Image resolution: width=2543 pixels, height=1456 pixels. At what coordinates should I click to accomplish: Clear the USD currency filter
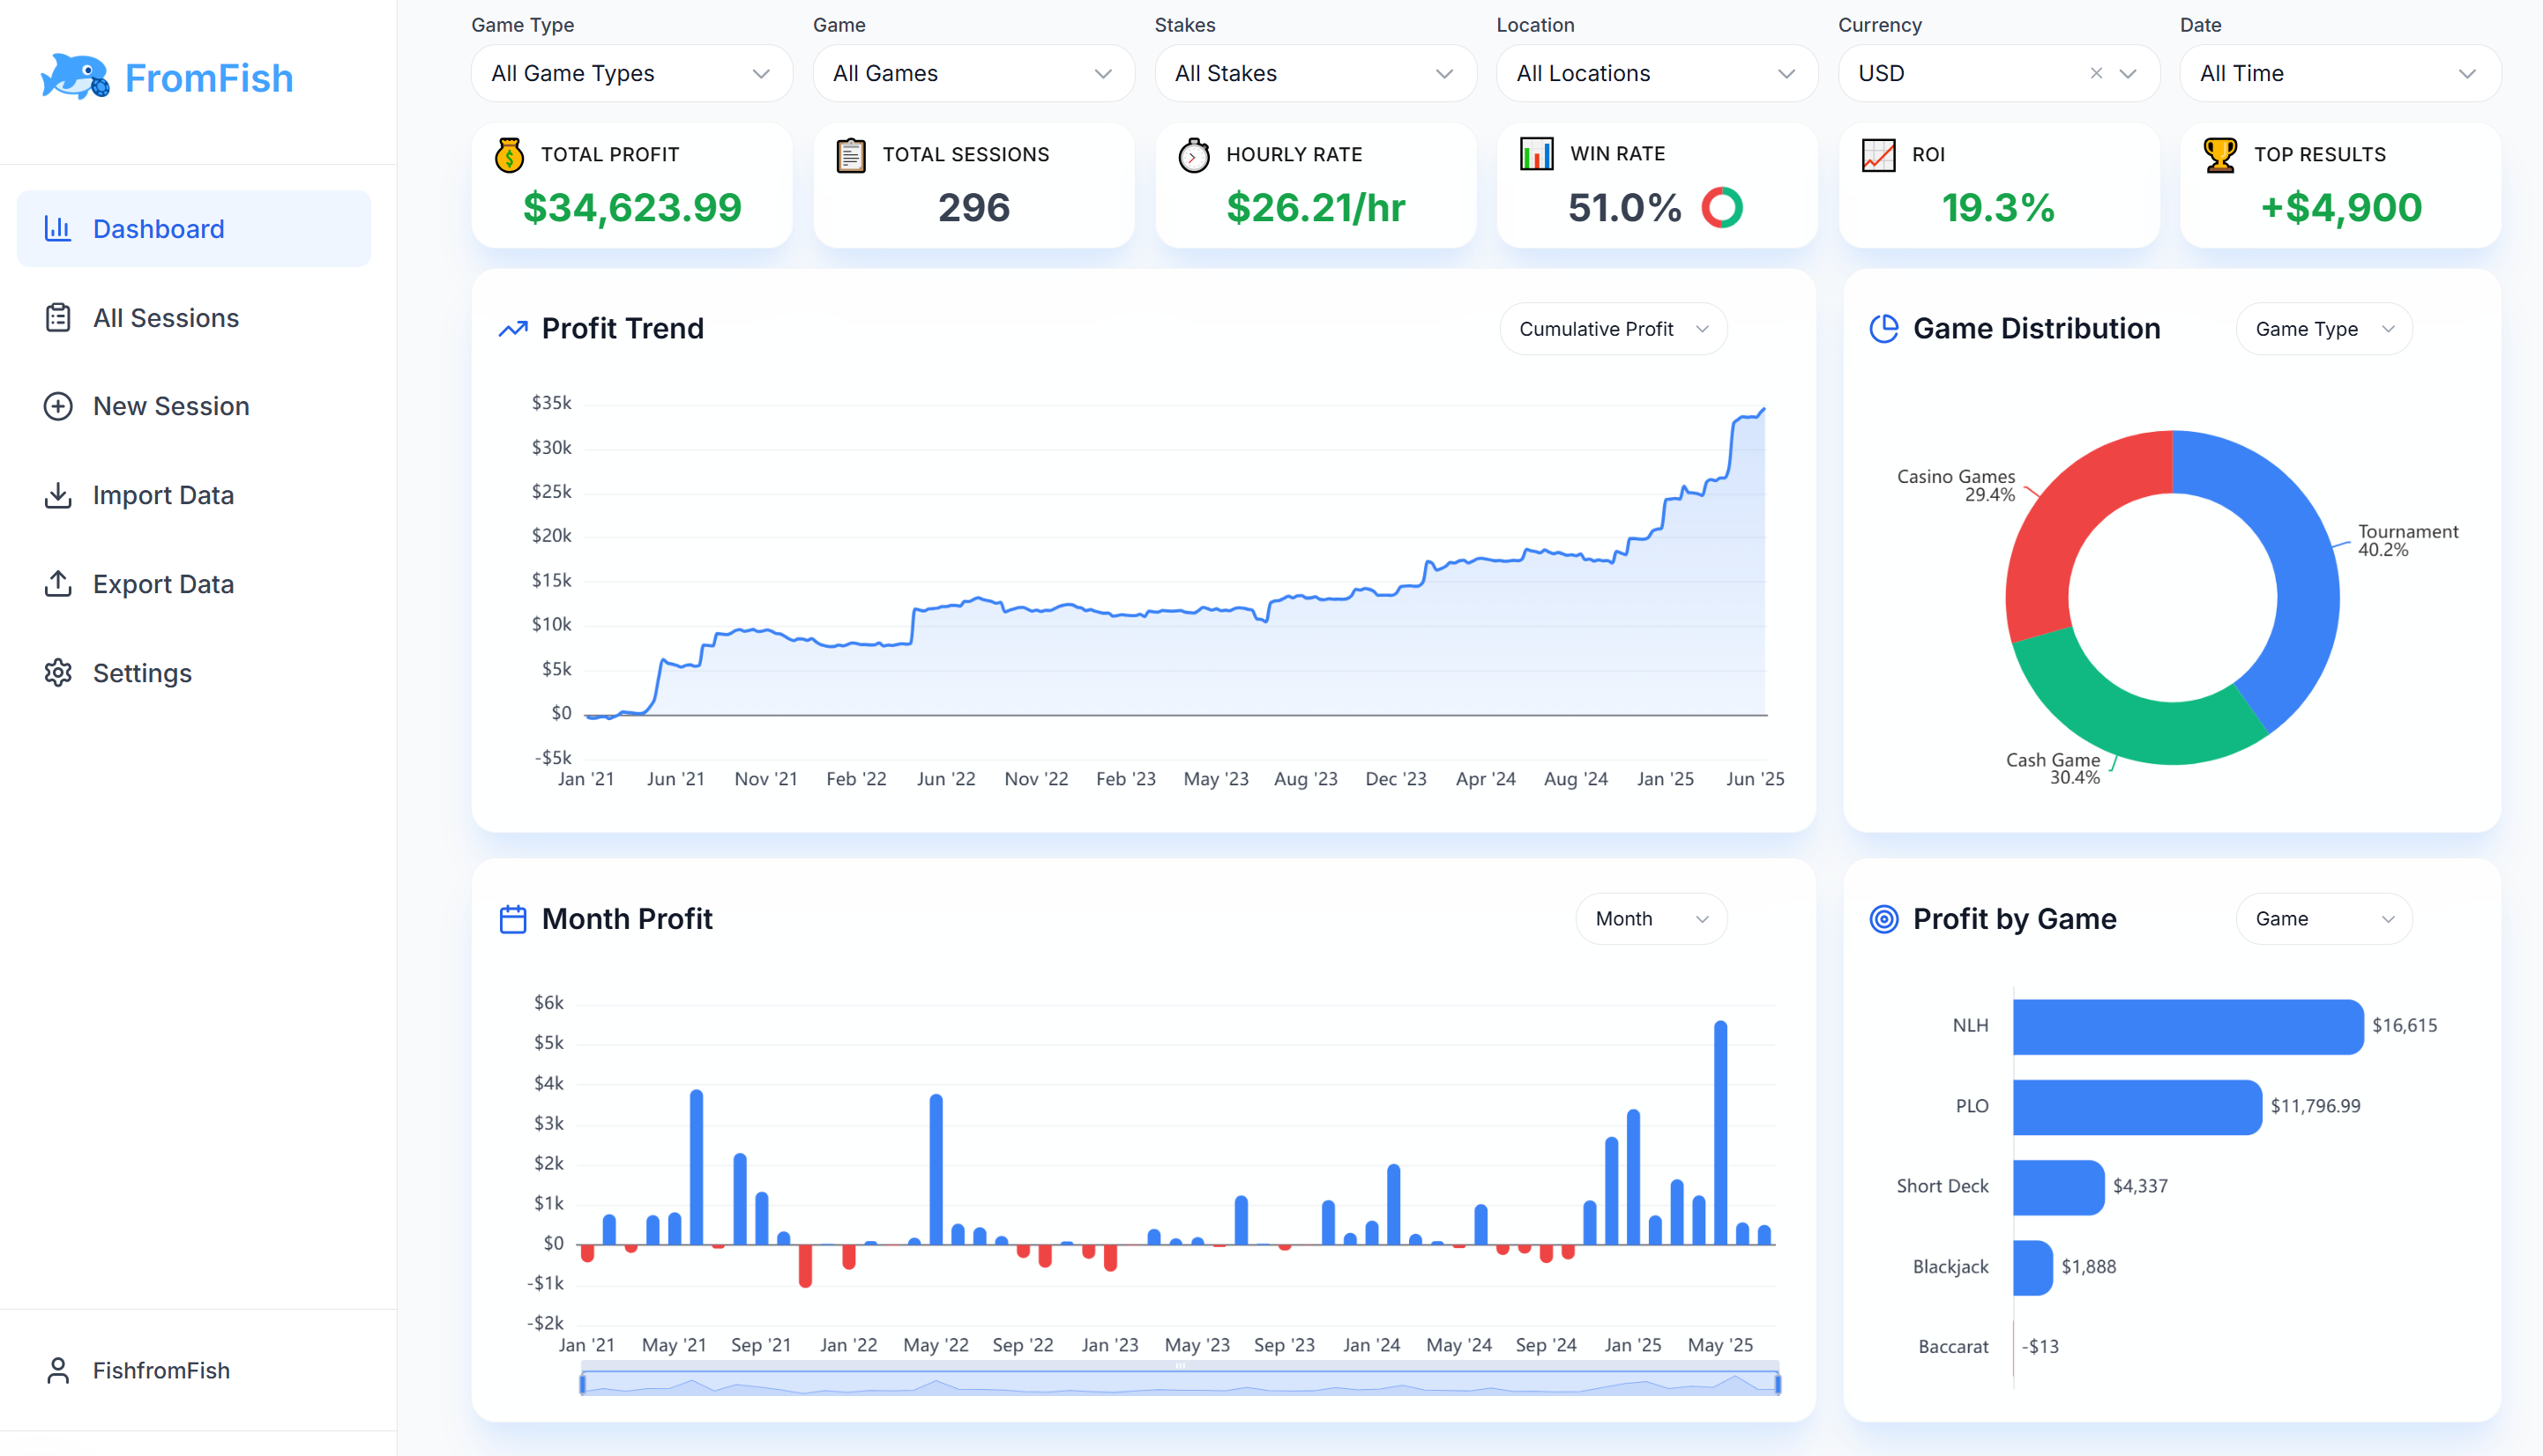tap(2095, 73)
